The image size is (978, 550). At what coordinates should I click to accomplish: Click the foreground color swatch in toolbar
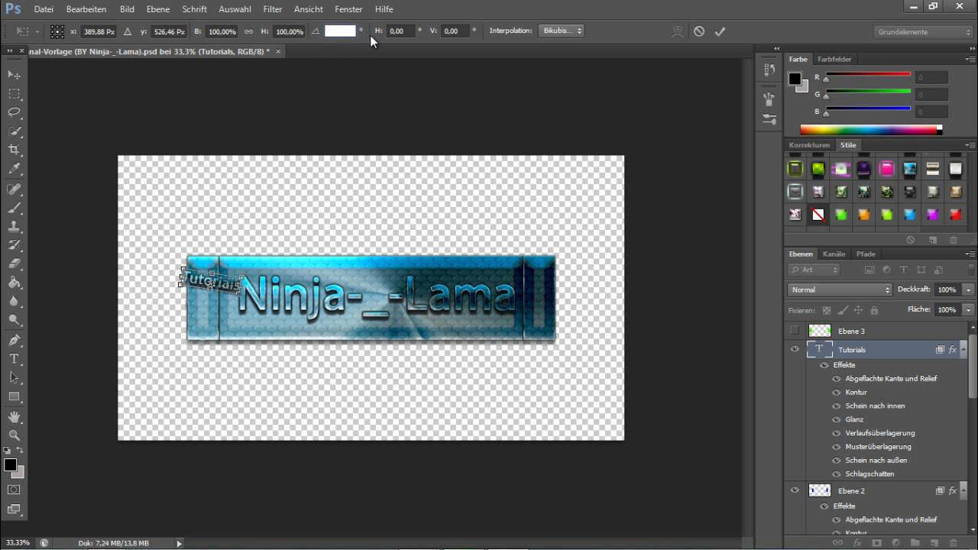click(x=11, y=465)
